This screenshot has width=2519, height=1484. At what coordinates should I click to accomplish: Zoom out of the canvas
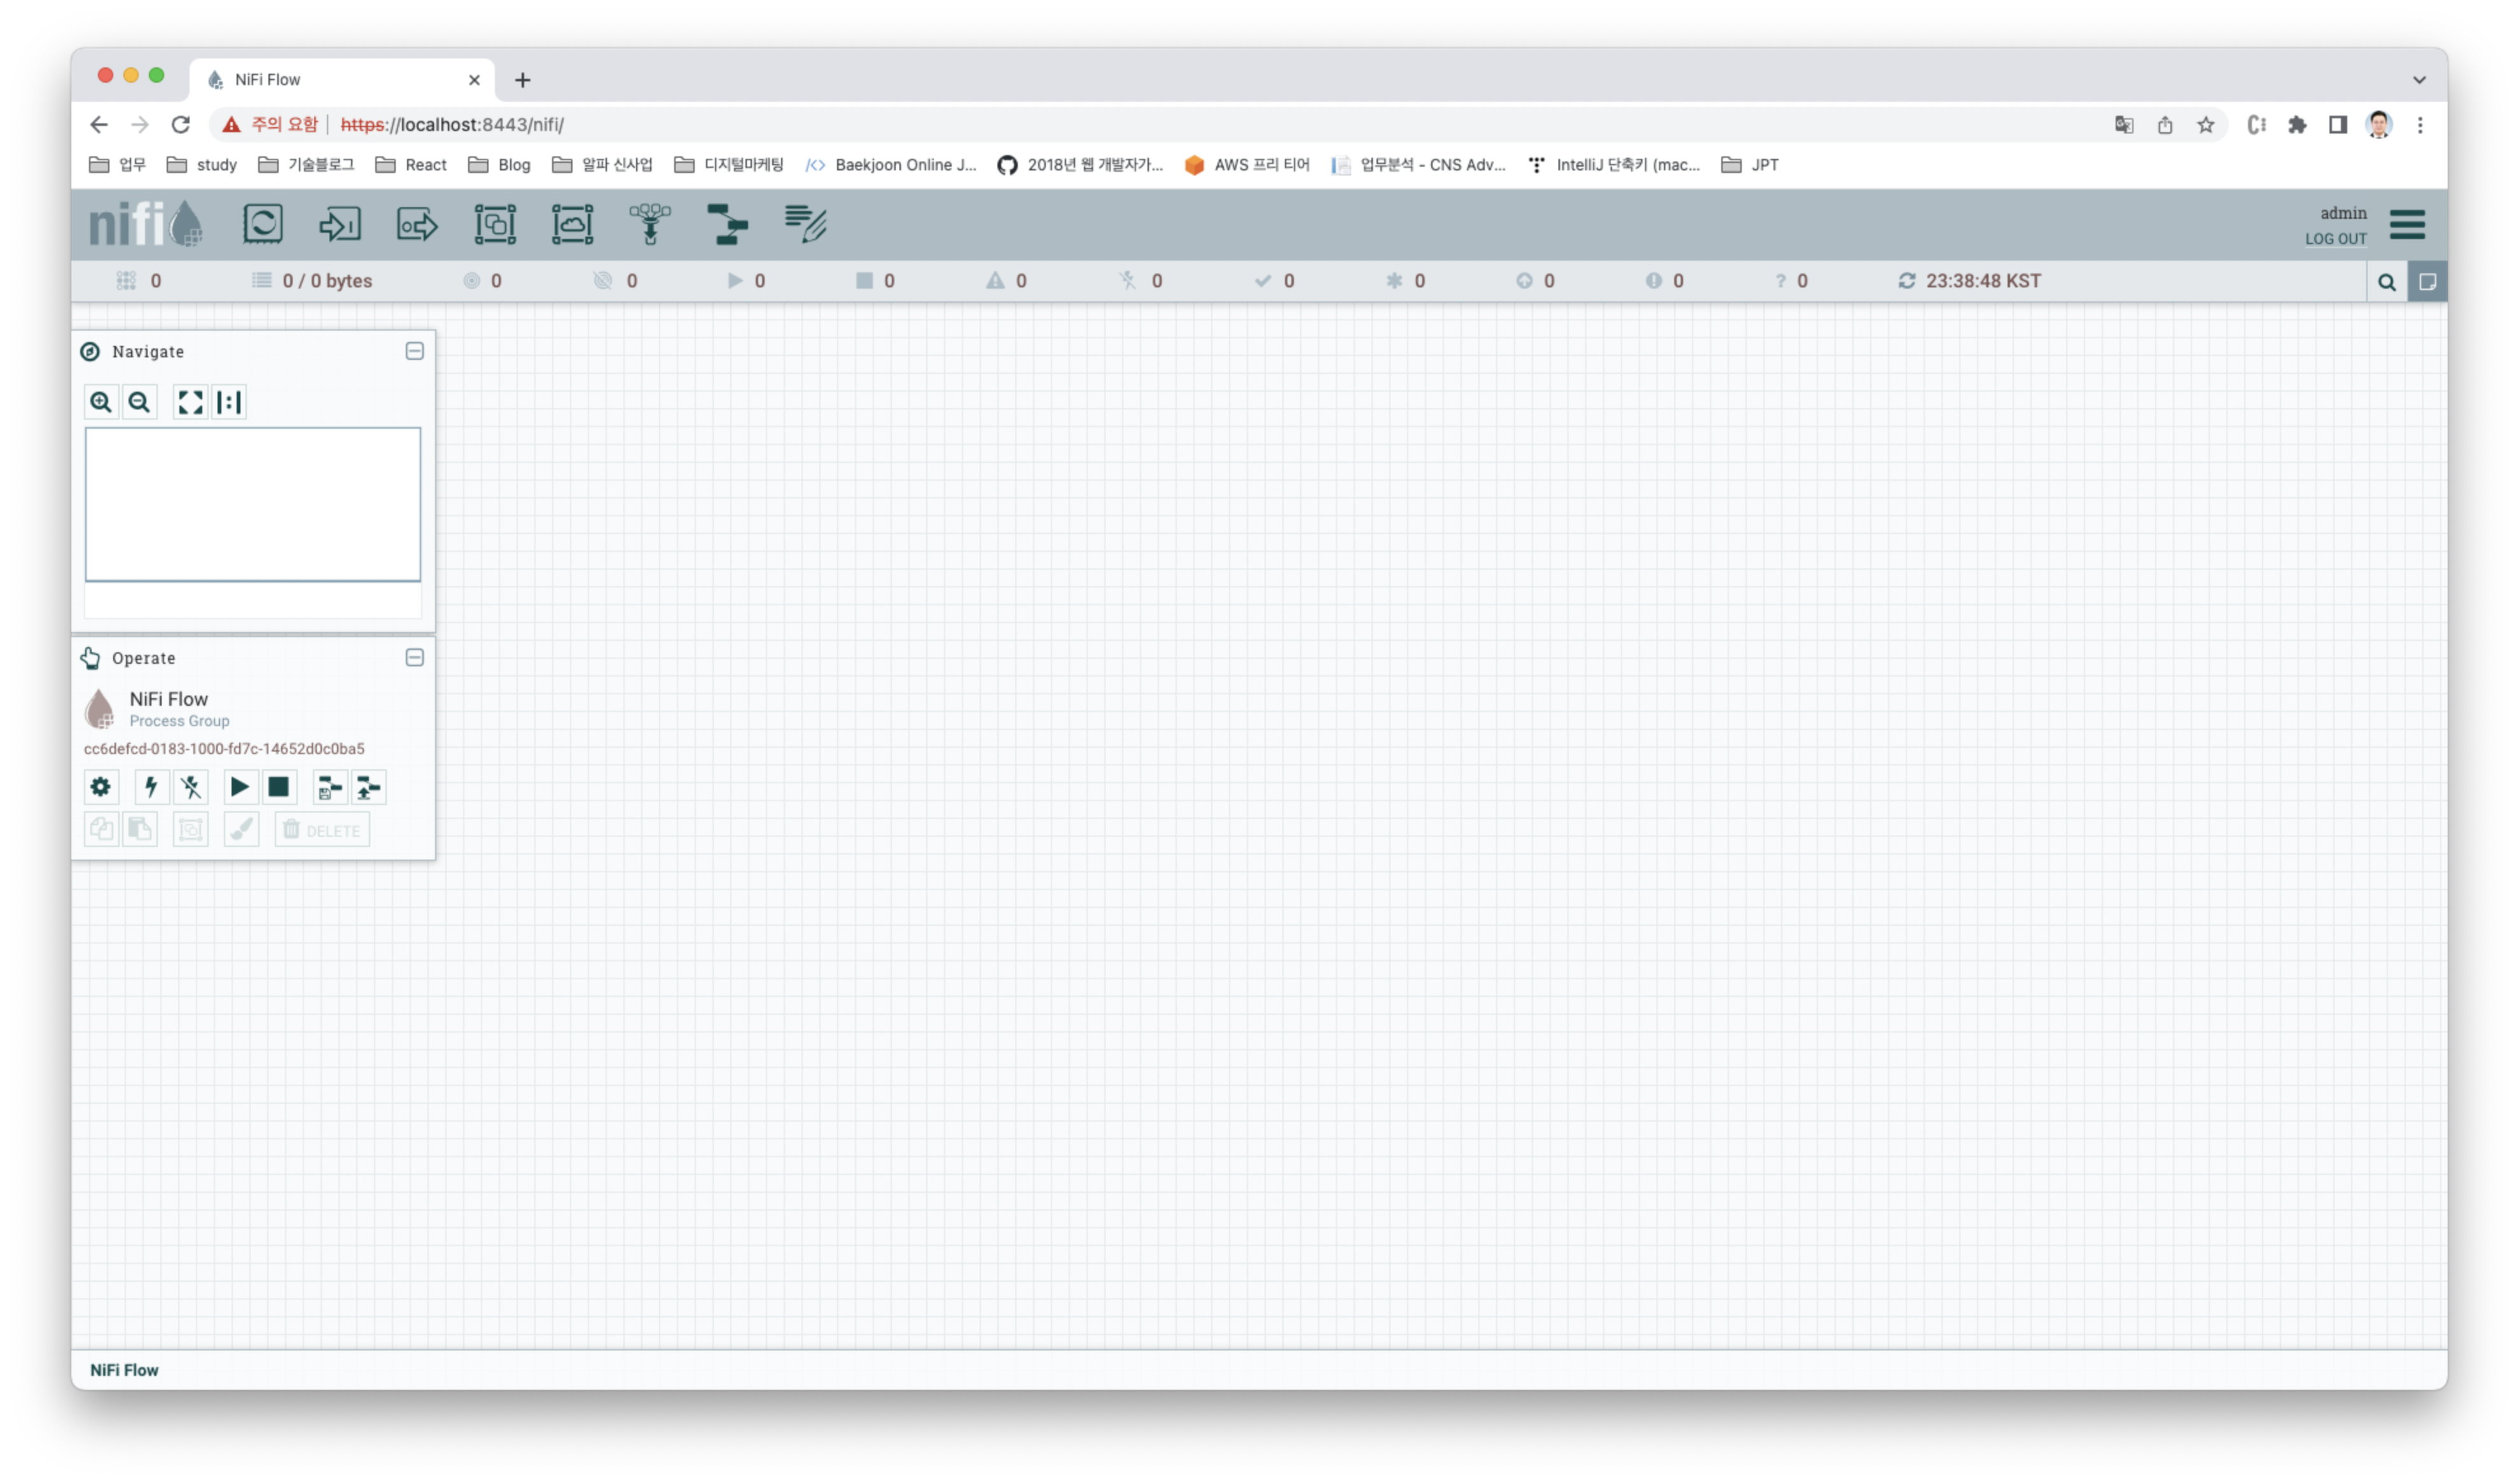coord(139,402)
